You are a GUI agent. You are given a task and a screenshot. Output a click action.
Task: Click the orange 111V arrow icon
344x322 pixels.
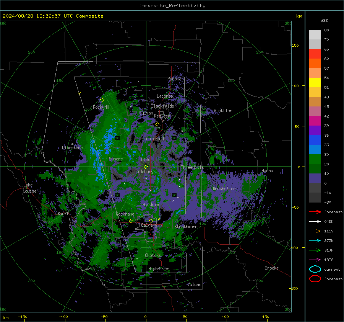(x=315, y=231)
